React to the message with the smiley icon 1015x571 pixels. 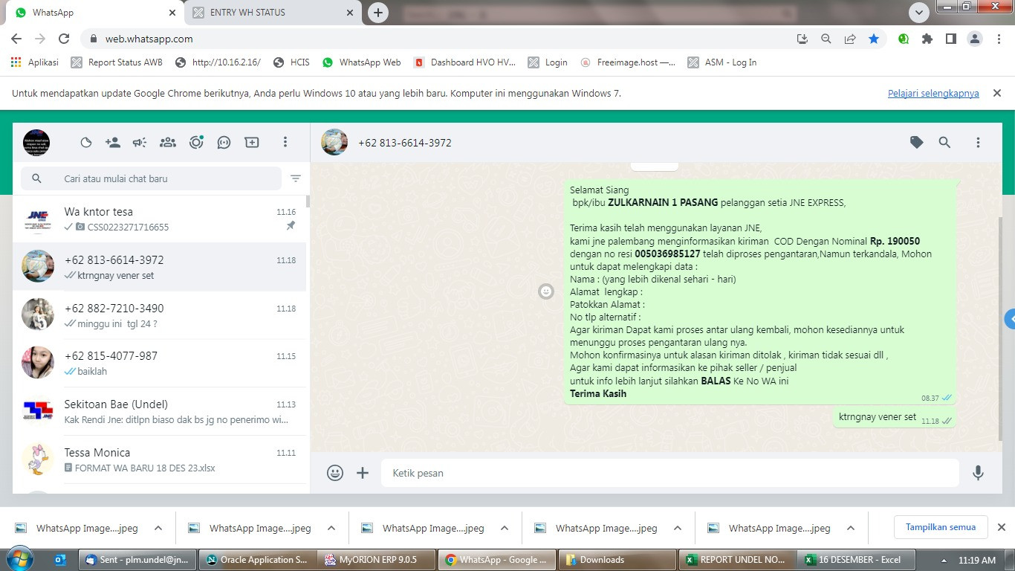pyautogui.click(x=546, y=291)
